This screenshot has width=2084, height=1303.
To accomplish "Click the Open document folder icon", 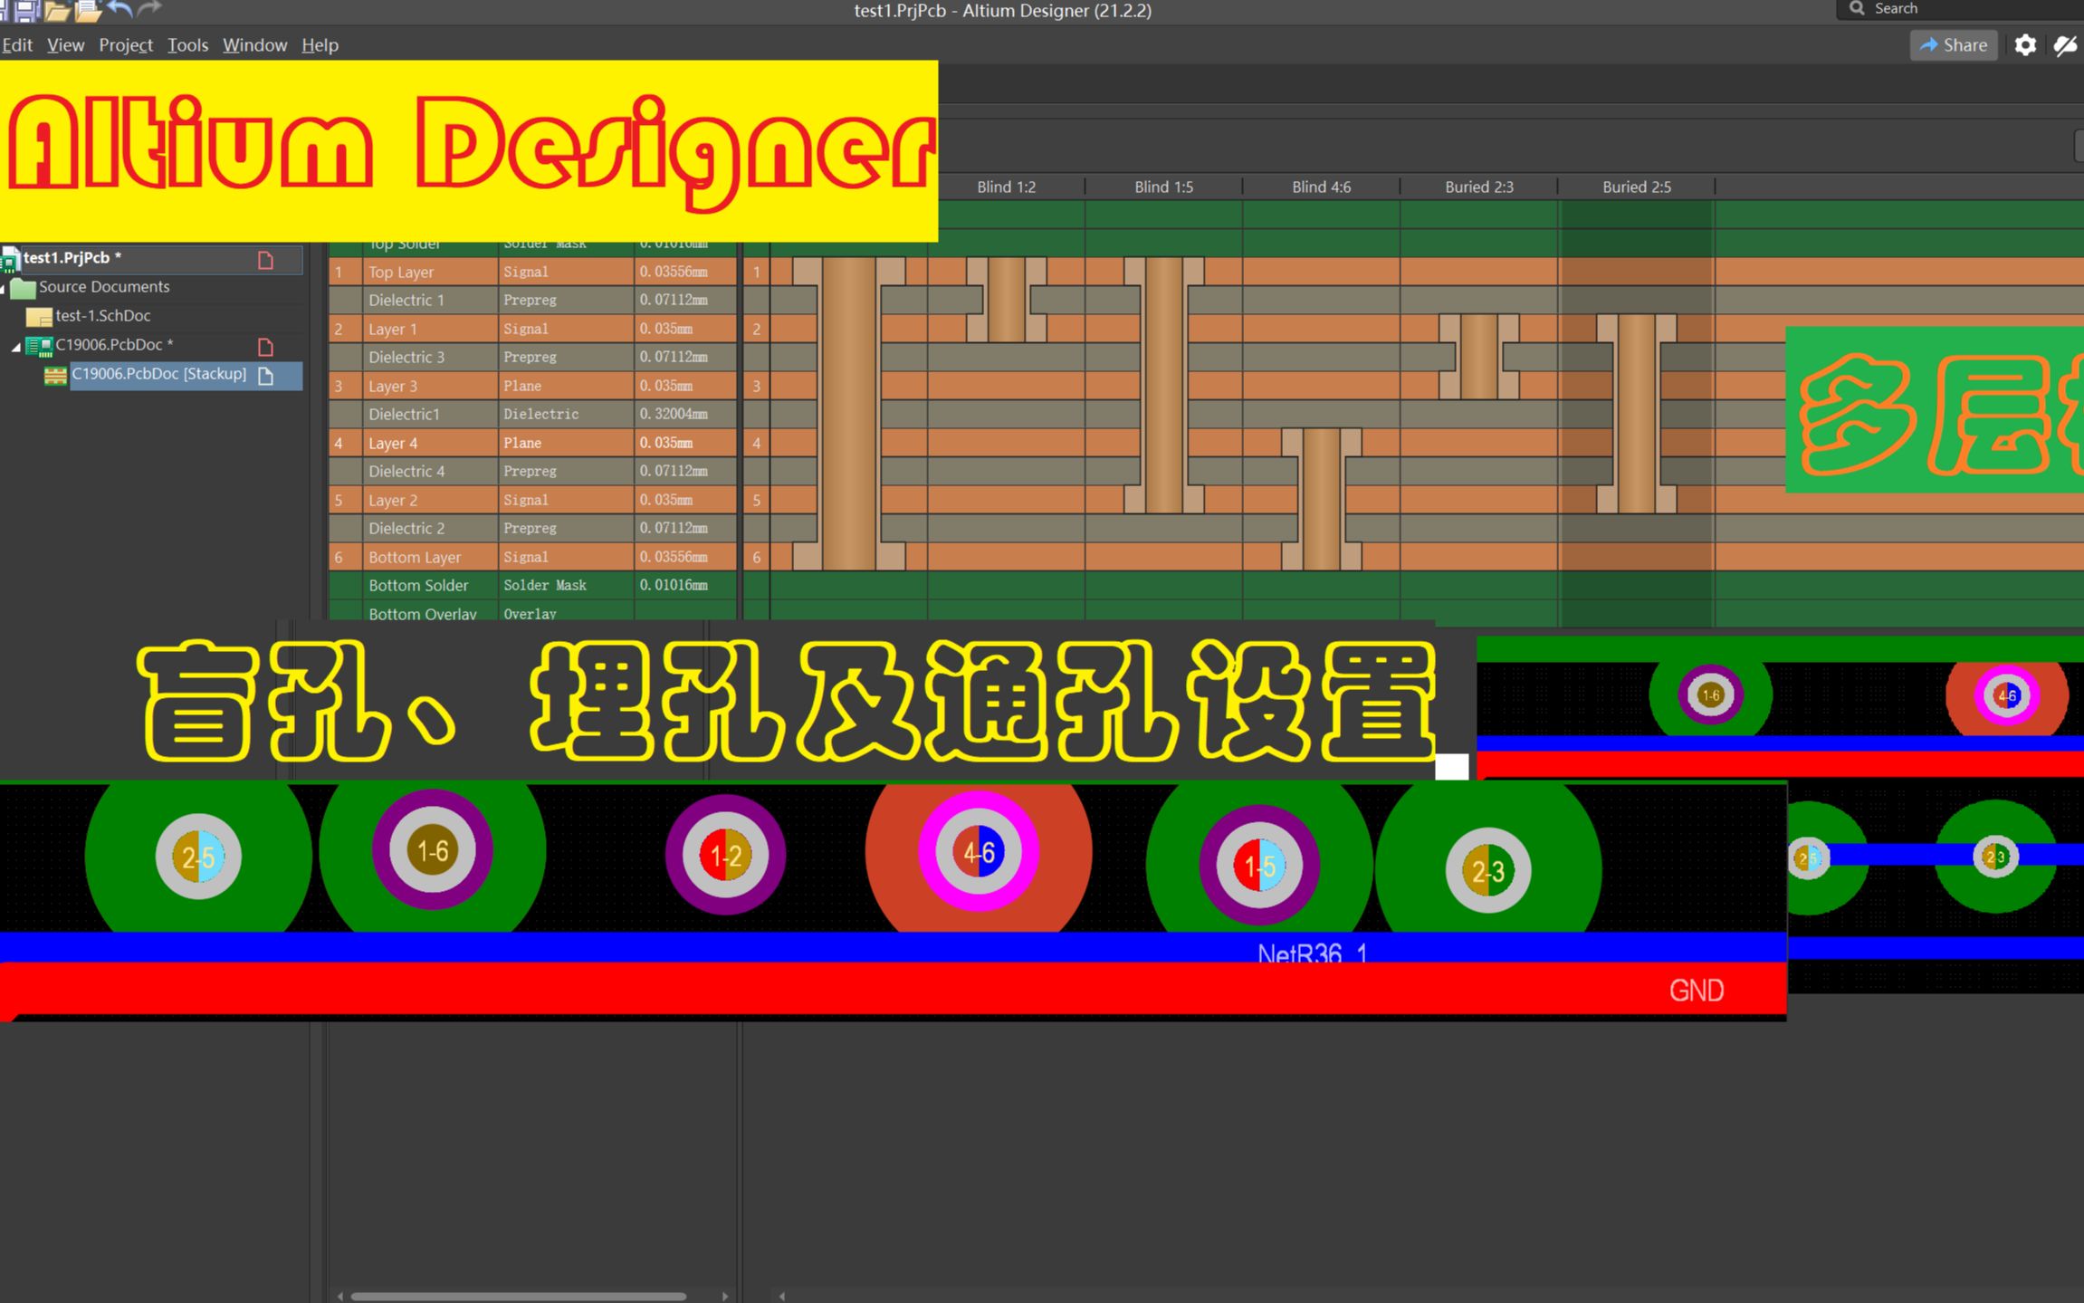I will (57, 10).
